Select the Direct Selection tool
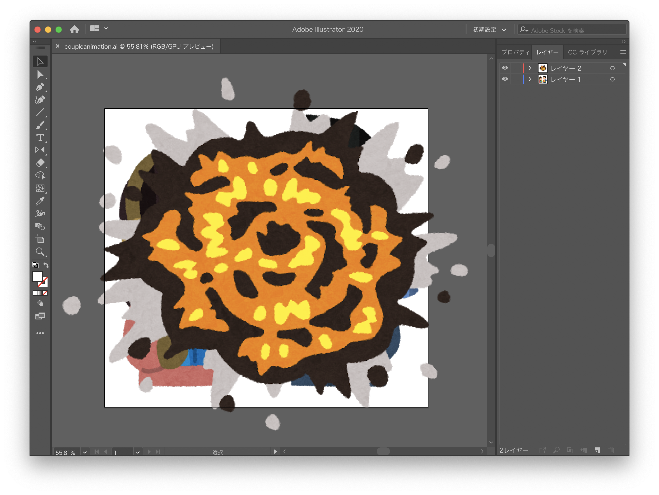Screen dimensions: 659x495 (40, 74)
